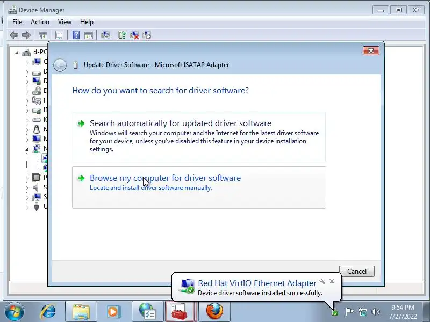Toggle the Show/Hide Console Tree toolbar icon
Screen dimensions: 430x322
pos(43,35)
